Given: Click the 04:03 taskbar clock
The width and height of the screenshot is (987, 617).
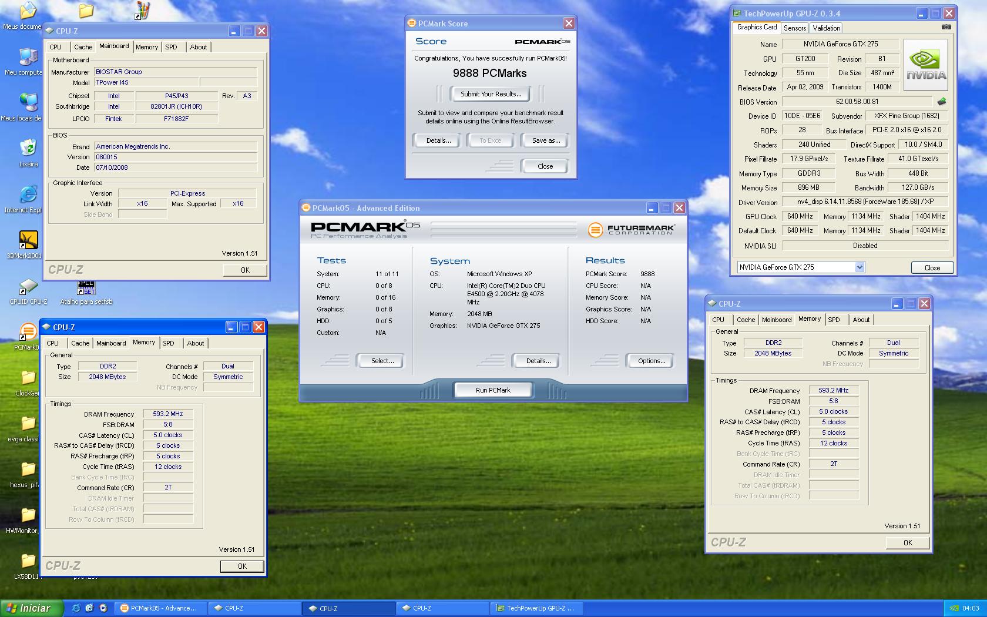Looking at the screenshot, I should coord(971,608).
